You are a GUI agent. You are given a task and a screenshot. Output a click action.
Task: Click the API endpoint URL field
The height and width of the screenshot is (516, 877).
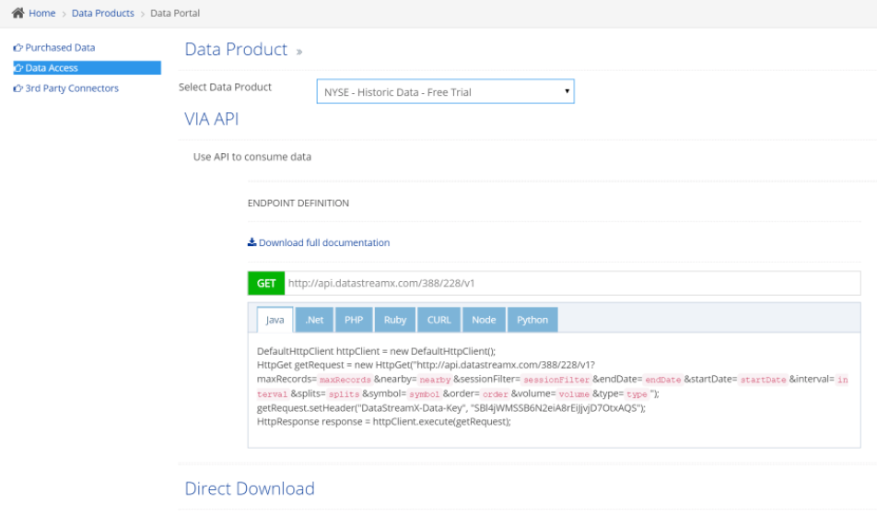click(x=572, y=283)
